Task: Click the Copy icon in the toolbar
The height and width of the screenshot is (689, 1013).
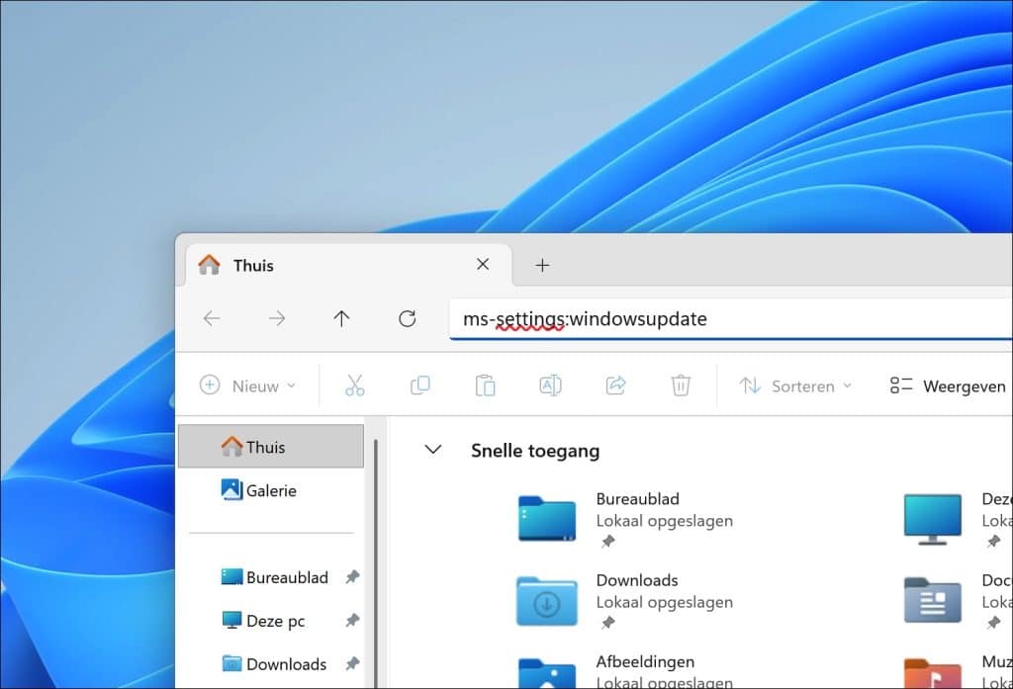Action: pyautogui.click(x=419, y=386)
